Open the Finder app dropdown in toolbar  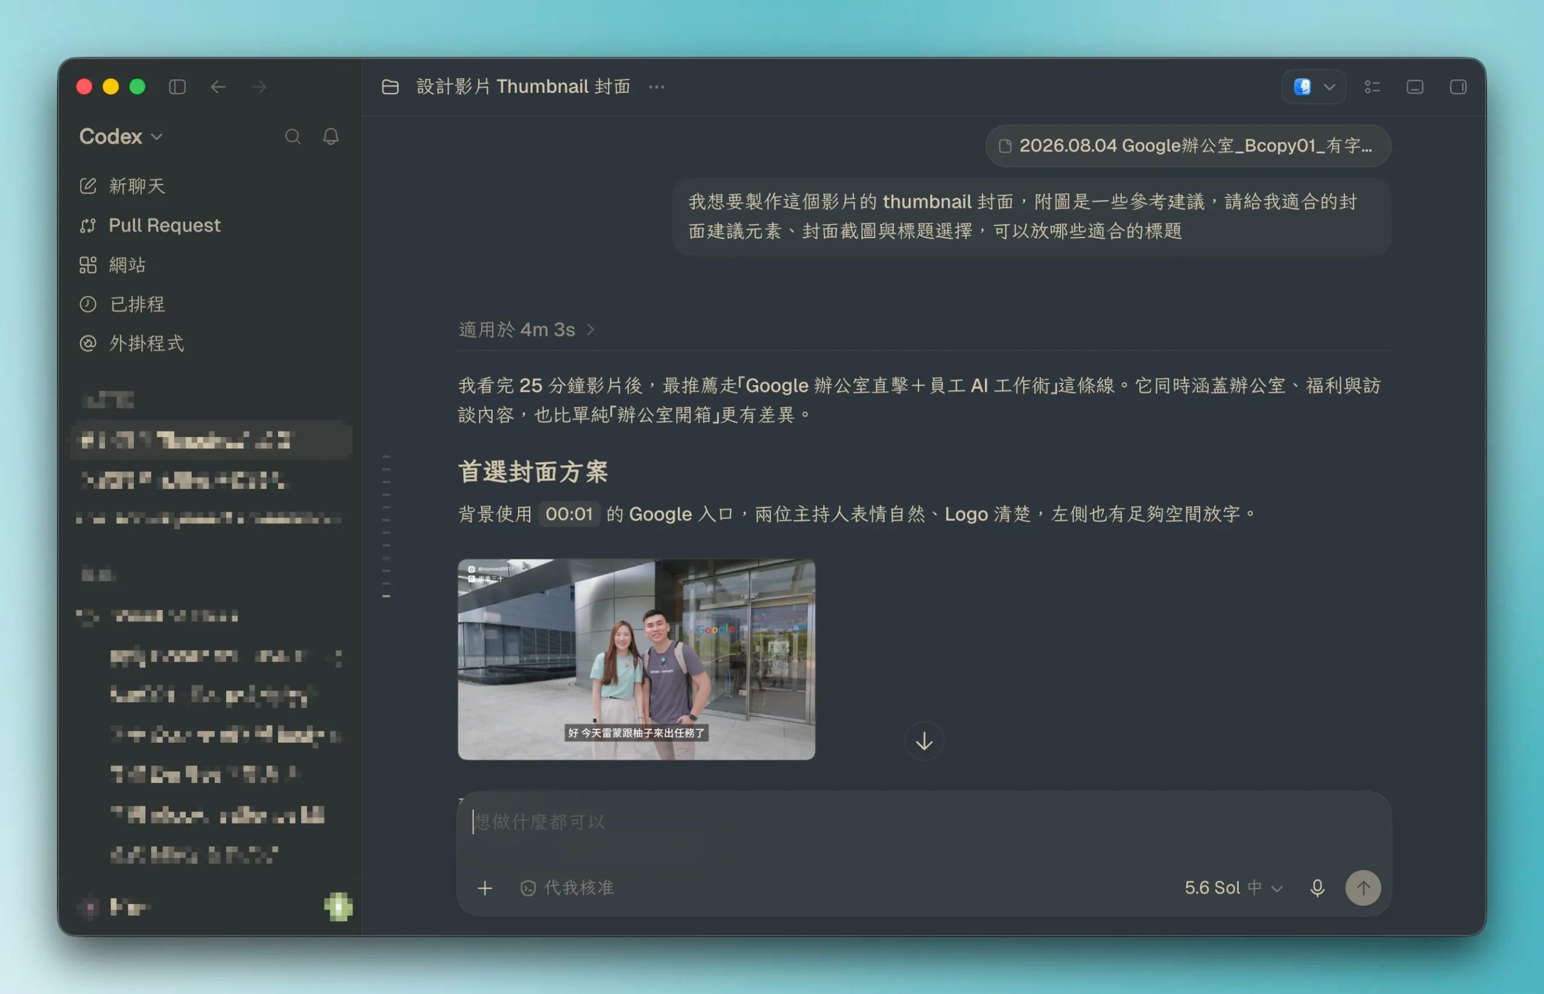[1314, 86]
